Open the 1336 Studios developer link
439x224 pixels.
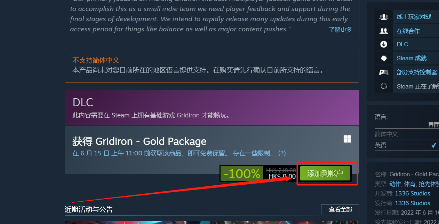(413, 193)
